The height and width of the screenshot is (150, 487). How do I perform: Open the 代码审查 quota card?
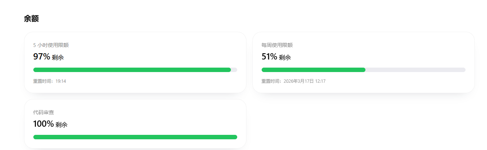(x=135, y=124)
